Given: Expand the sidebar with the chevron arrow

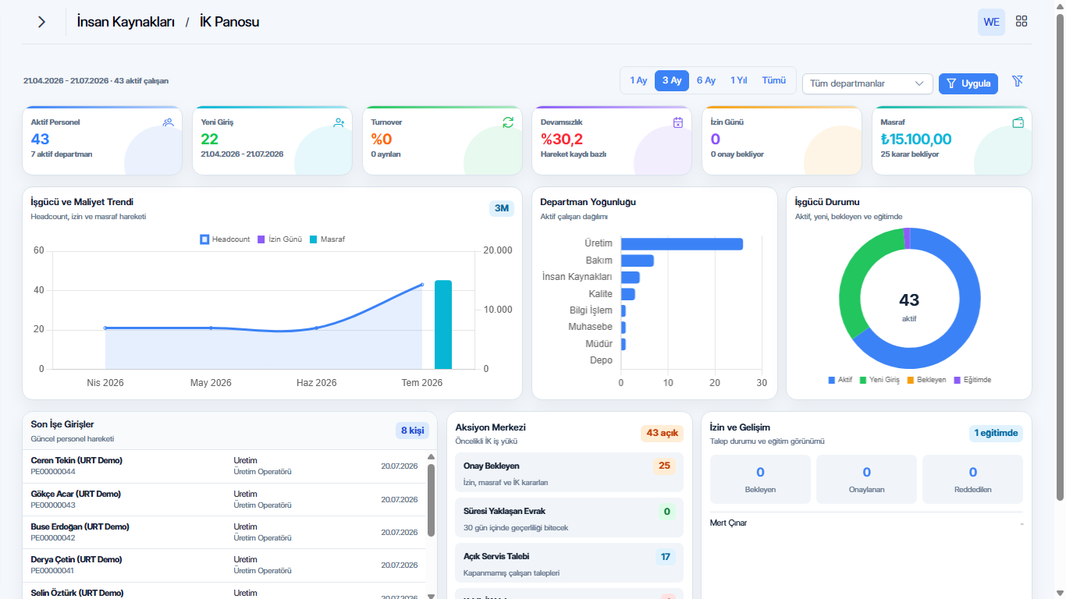Looking at the screenshot, I should [42, 22].
